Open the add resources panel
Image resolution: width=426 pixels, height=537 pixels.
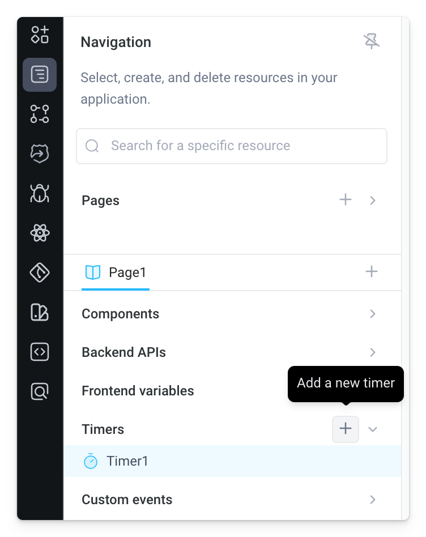[x=39, y=35]
